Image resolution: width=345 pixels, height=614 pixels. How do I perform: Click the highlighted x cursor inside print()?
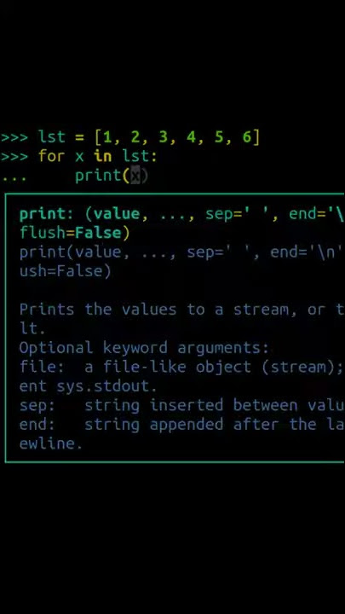pyautogui.click(x=135, y=177)
